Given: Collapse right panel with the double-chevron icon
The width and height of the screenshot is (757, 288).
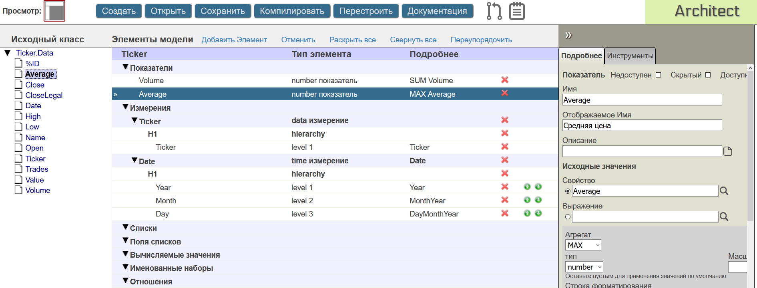Looking at the screenshot, I should coord(568,35).
